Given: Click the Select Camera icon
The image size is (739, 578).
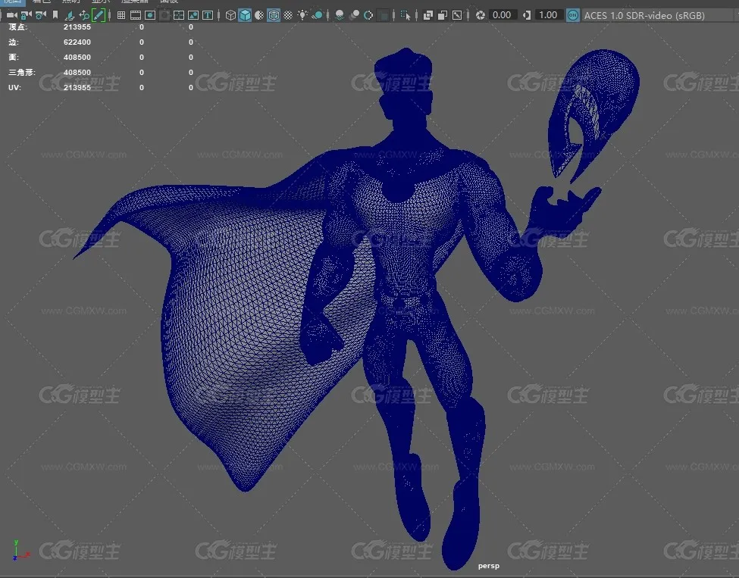Looking at the screenshot, I should point(12,15).
